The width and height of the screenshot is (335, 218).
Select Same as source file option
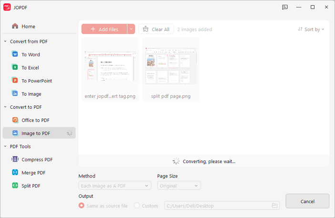[82, 206]
